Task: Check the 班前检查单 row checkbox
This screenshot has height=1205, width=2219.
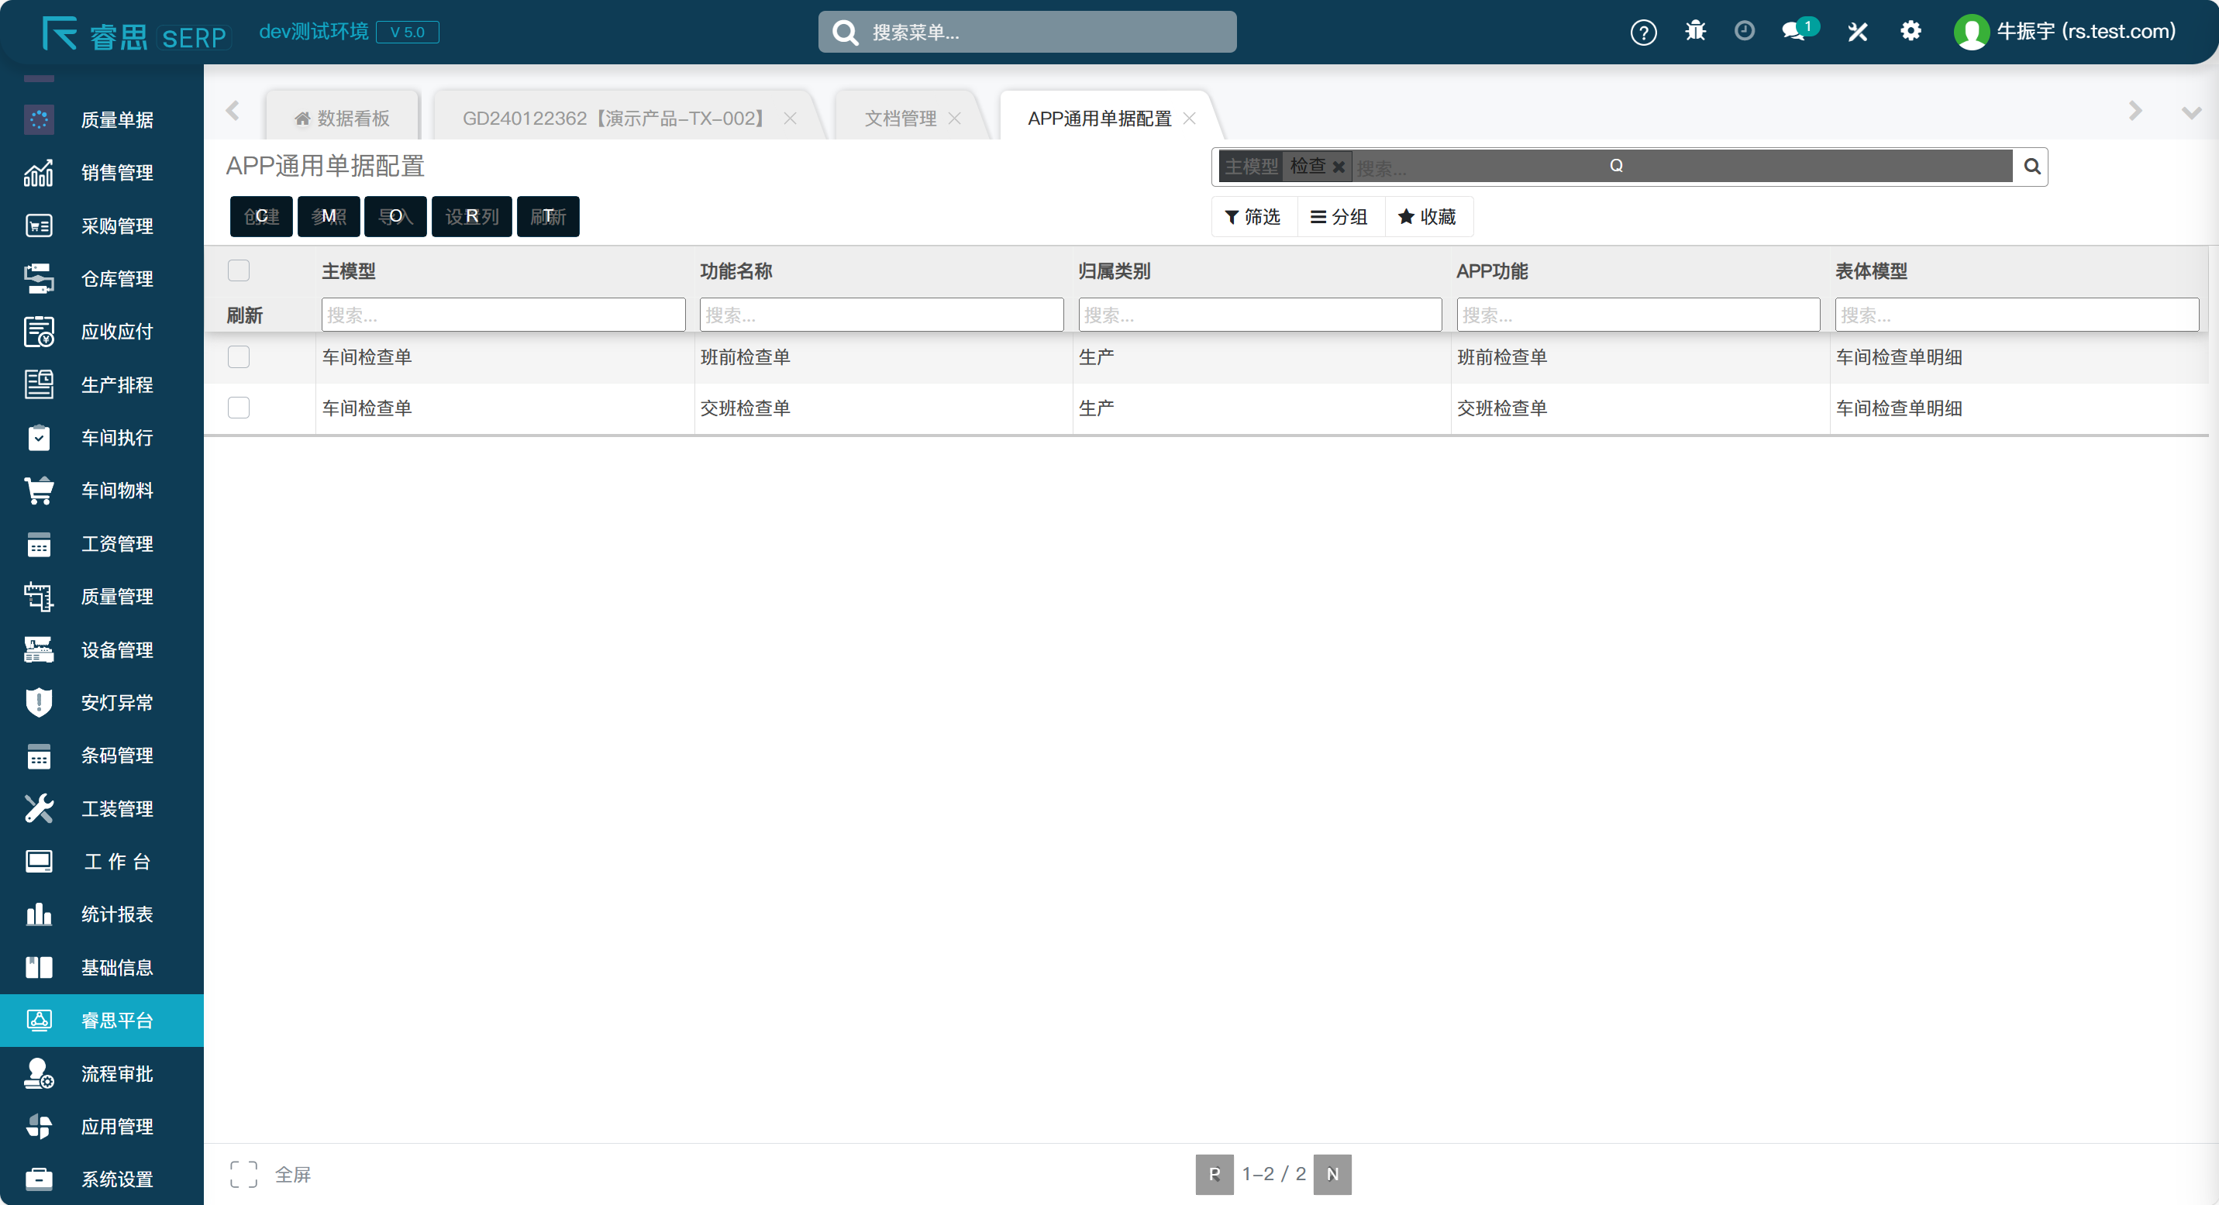Action: 239,356
